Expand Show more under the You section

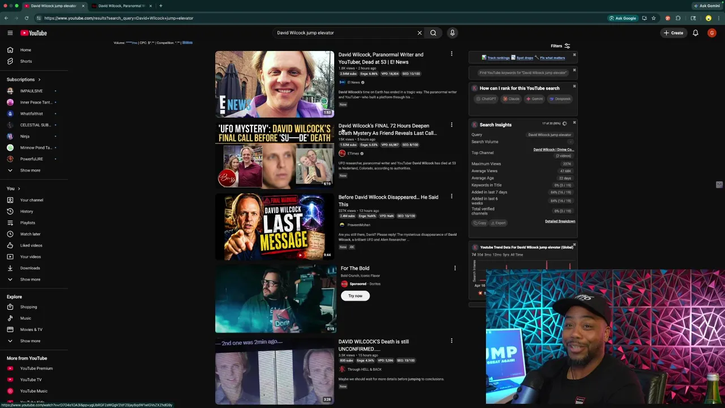[x=30, y=279]
